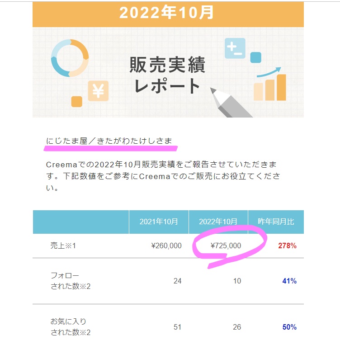The height and width of the screenshot is (340, 340).
Task: Click the small orange square icon
Action: coord(77,102)
